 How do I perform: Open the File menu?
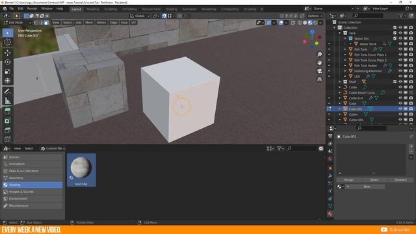click(12, 8)
